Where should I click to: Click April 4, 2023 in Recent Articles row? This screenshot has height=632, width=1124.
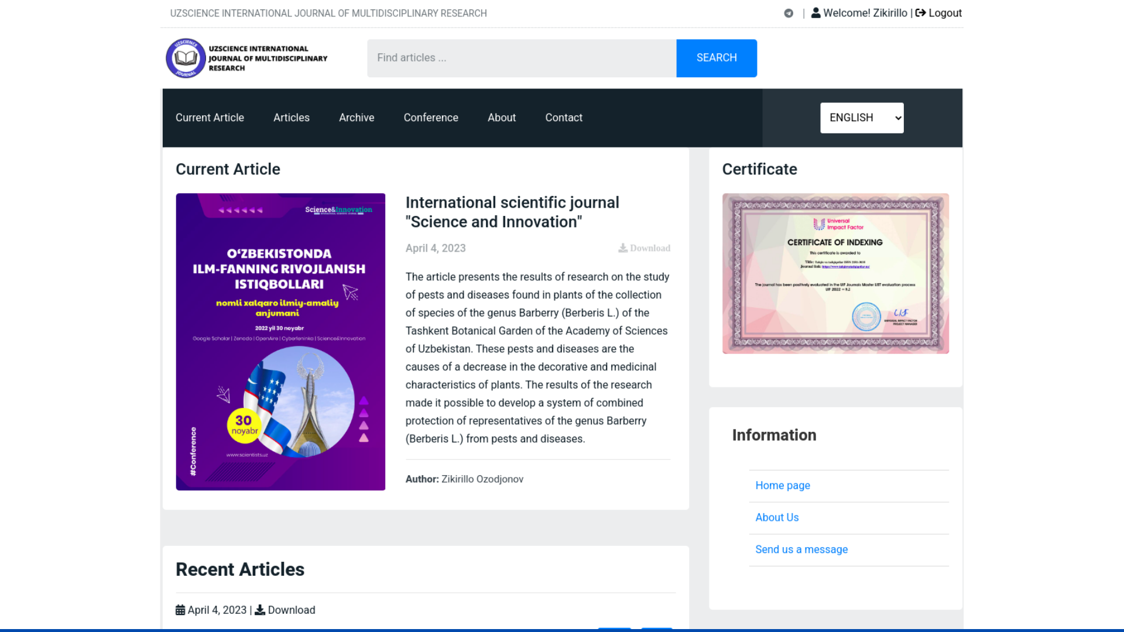tap(217, 610)
